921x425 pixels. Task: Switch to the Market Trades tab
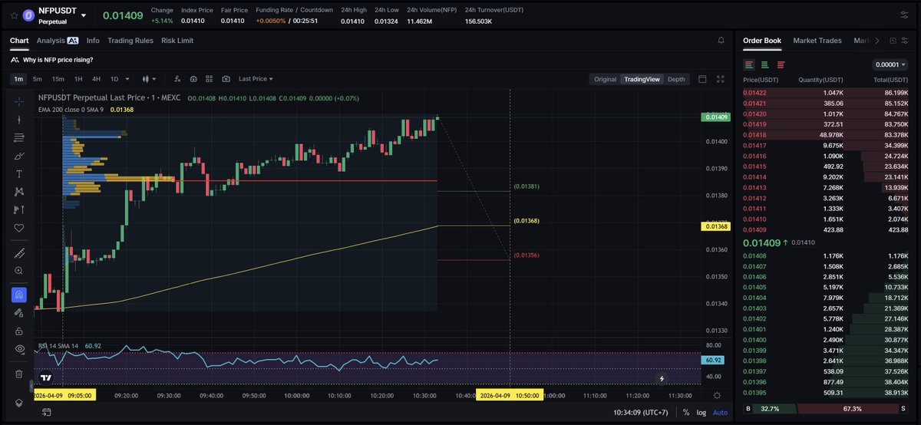point(817,41)
